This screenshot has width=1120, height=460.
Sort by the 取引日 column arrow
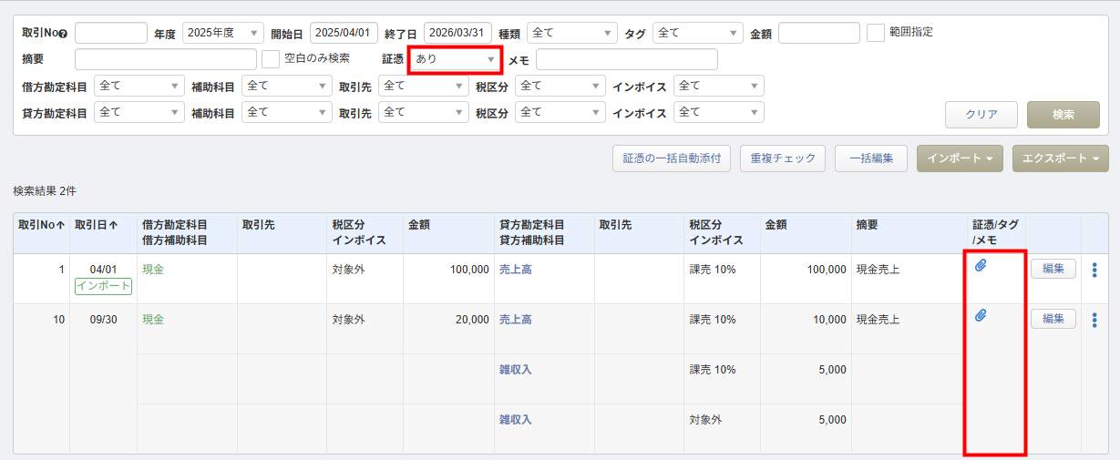113,225
